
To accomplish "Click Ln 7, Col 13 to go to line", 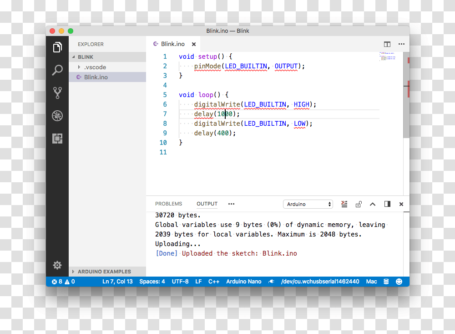I will click(x=117, y=282).
